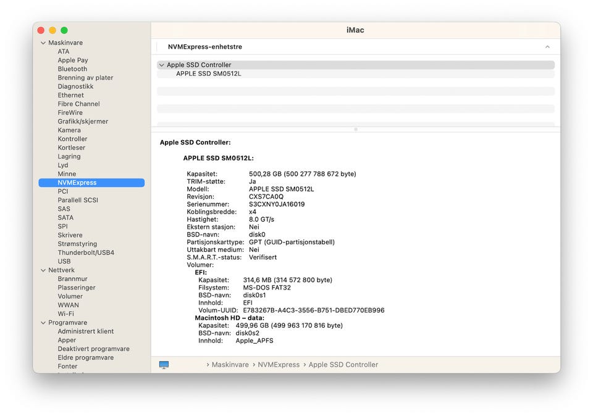The width and height of the screenshot is (593, 416).
Task: Select Apper under Programvare
Action: (x=67, y=340)
